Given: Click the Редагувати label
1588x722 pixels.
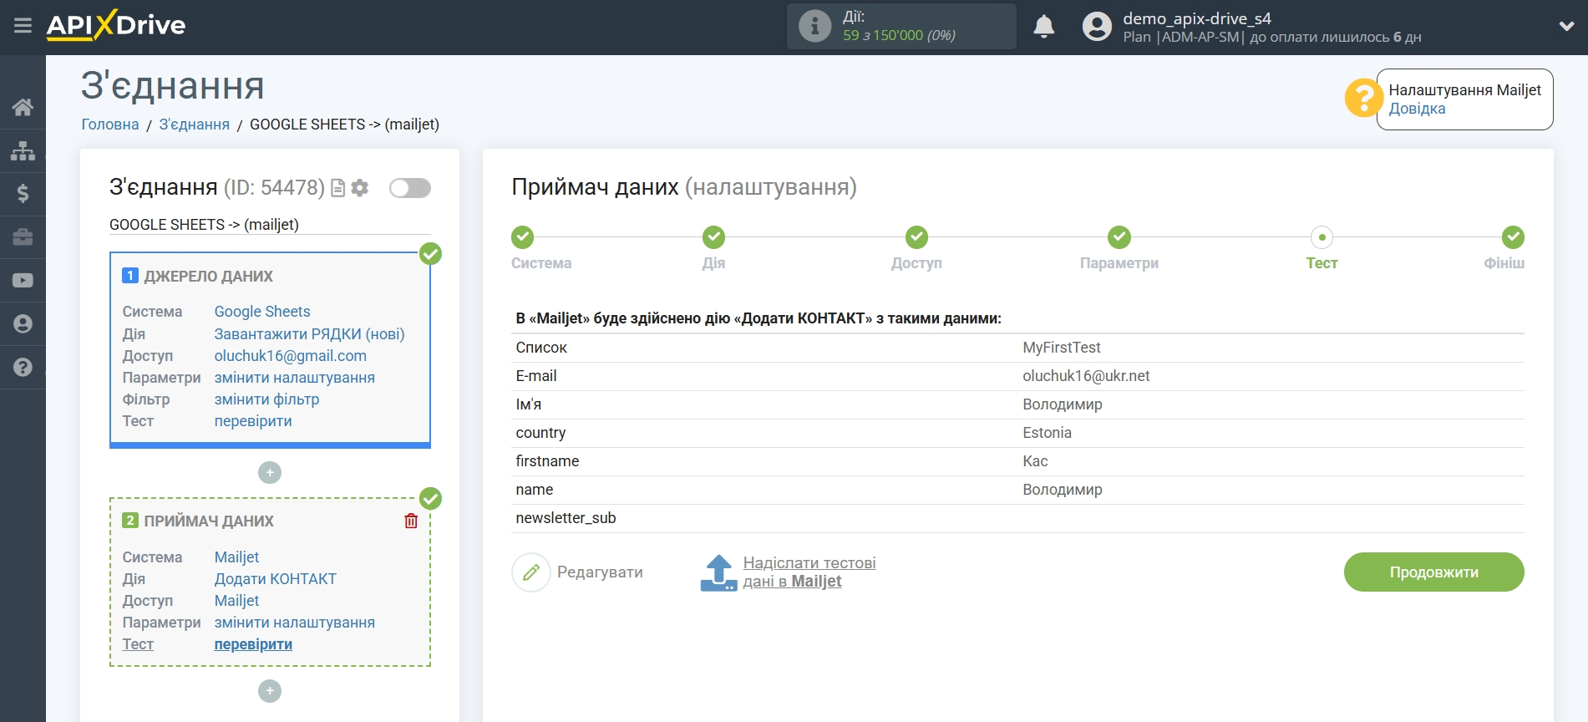Looking at the screenshot, I should pos(600,572).
